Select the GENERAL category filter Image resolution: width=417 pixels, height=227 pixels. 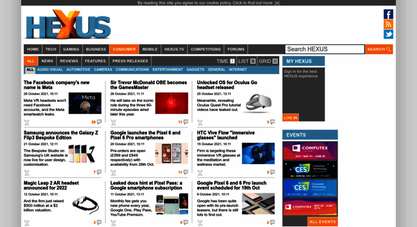tap(216, 70)
